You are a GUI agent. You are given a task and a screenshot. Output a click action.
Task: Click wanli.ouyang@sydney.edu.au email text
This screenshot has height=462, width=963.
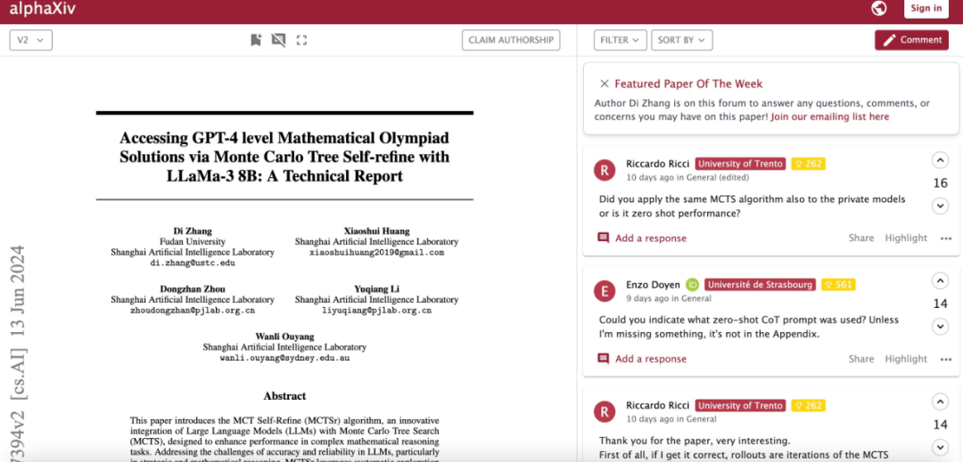[x=284, y=357]
